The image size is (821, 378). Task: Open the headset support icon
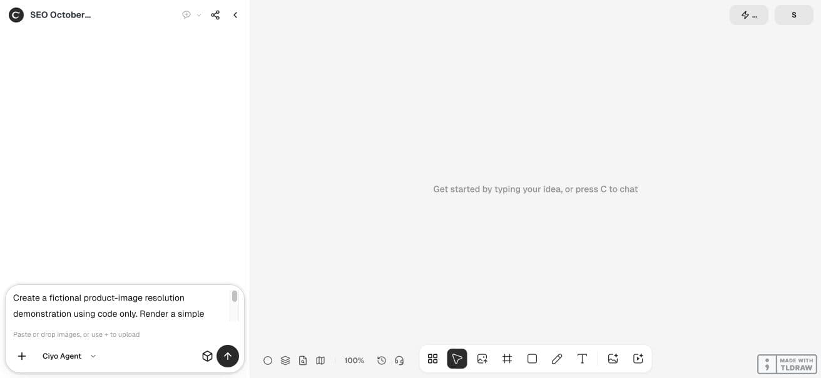(399, 361)
